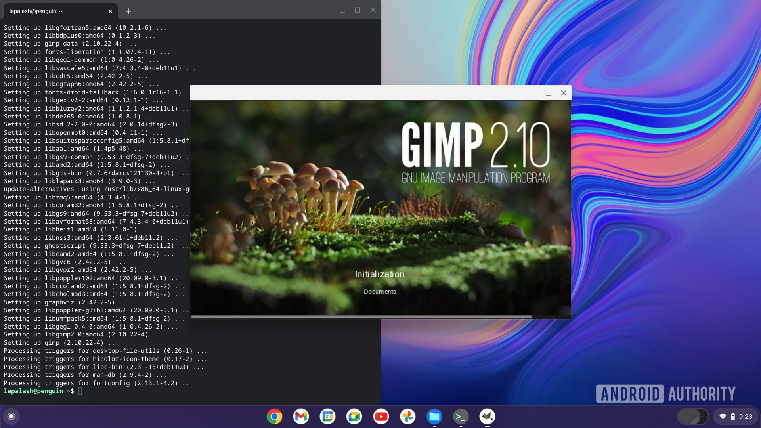Launch YouTube from the shelf
The height and width of the screenshot is (428, 761).
tap(381, 417)
